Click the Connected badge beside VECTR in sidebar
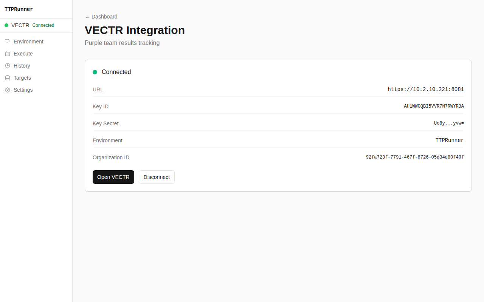Viewport: 484px width, 302px height. point(43,25)
